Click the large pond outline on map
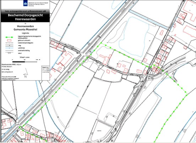Viewport: 196px width, 143px height. pos(134,37)
